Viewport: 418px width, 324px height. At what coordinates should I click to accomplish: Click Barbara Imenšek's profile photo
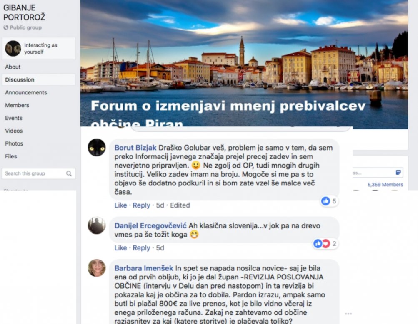97,268
